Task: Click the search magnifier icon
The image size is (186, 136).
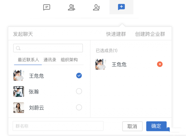Action: 18,48
